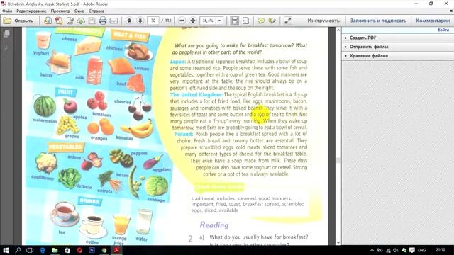Open Chrome from the taskbar

[104, 250]
